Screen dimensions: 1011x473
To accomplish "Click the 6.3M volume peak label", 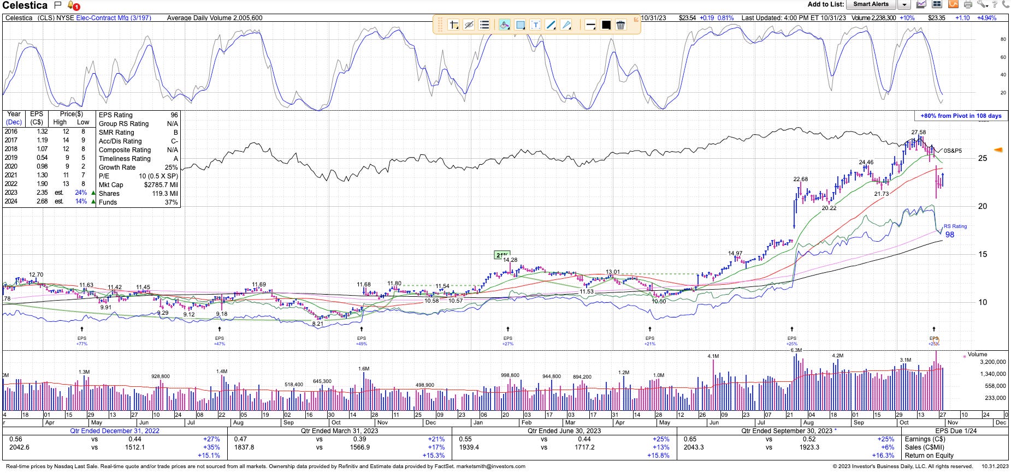I will click(x=796, y=350).
